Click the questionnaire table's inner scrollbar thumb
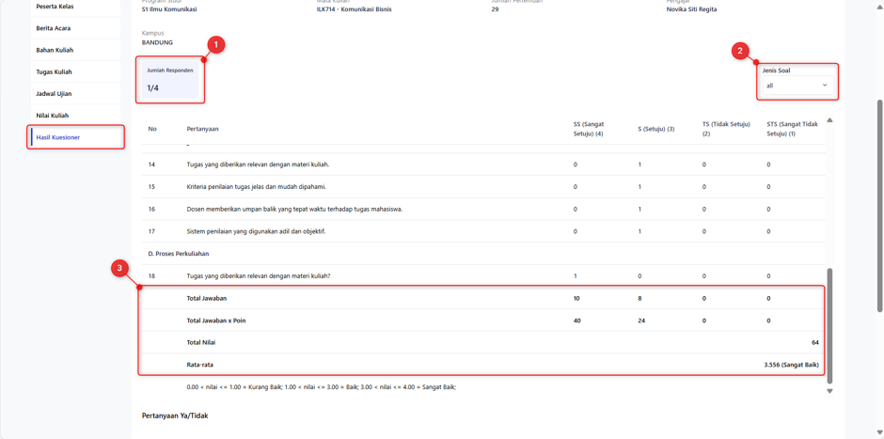 click(x=829, y=326)
